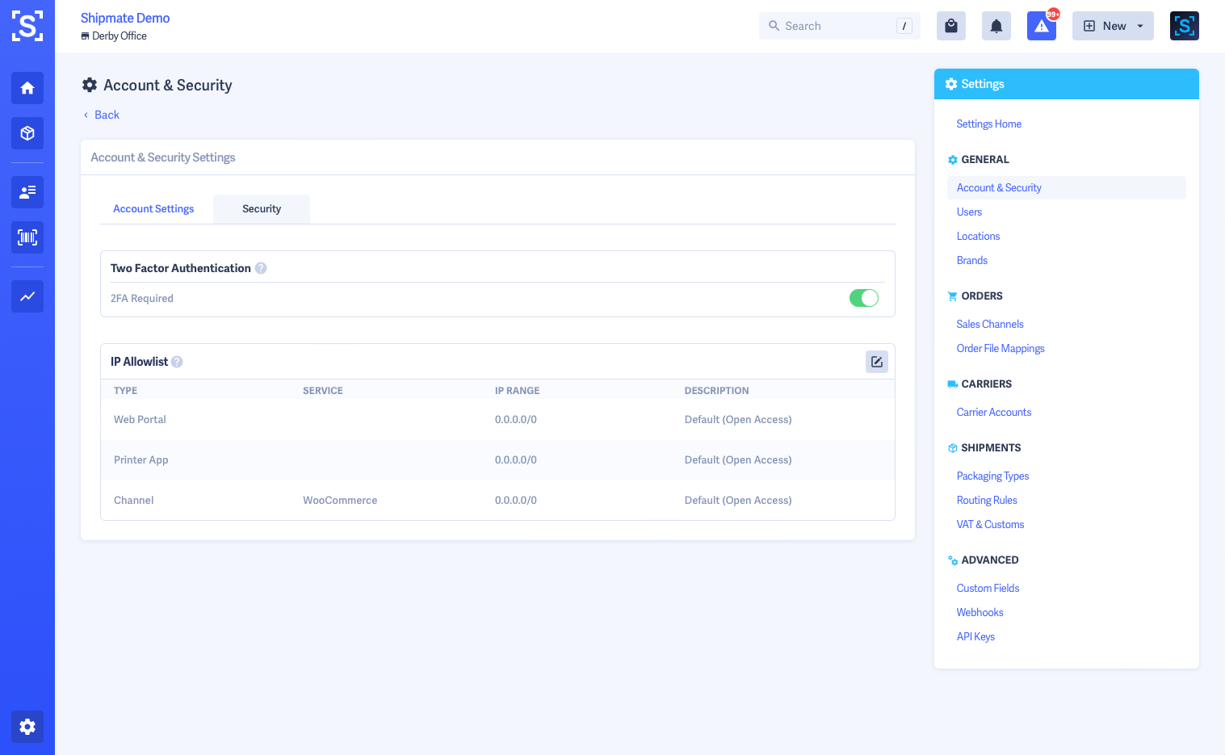1225x755 pixels.
Task: Open the Home icon in left sidebar
Action: [27, 88]
